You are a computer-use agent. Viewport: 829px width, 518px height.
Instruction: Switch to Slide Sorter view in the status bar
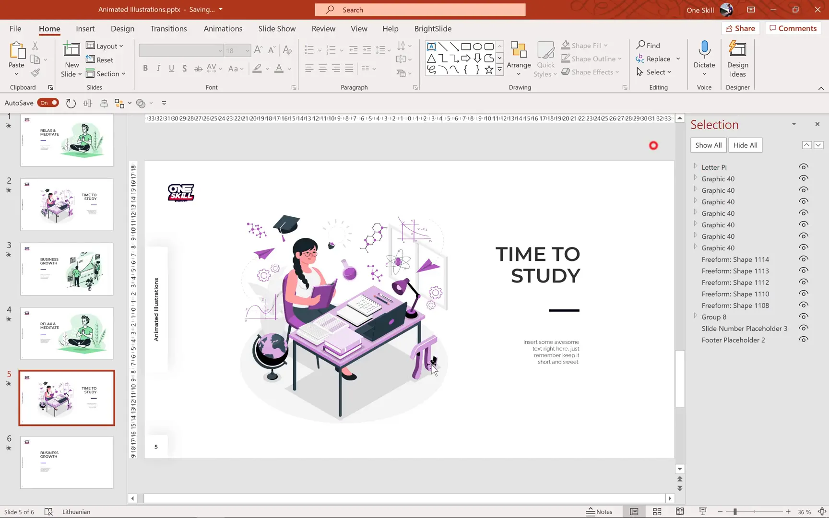pyautogui.click(x=657, y=512)
